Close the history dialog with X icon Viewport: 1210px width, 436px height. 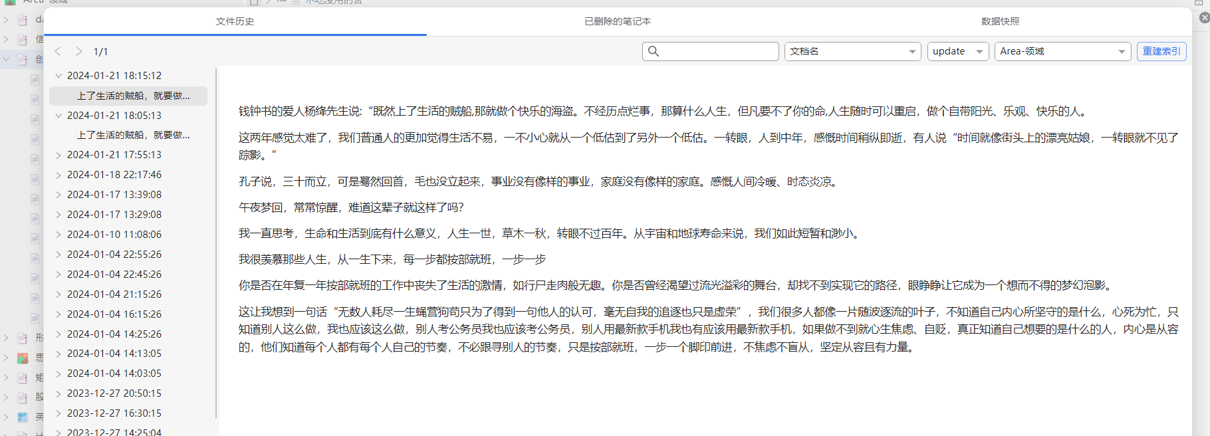(x=1204, y=18)
